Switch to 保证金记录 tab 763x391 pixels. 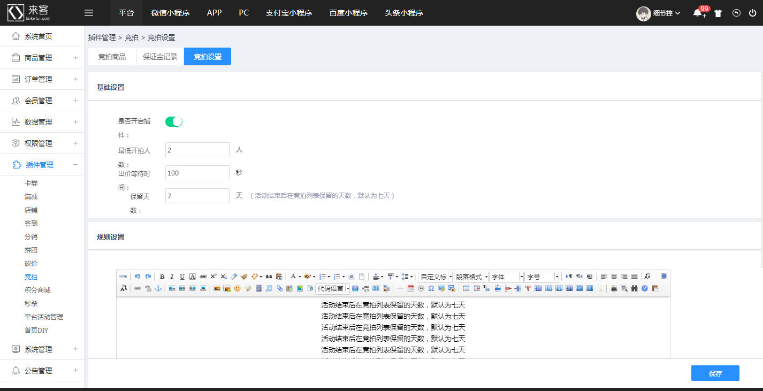160,57
